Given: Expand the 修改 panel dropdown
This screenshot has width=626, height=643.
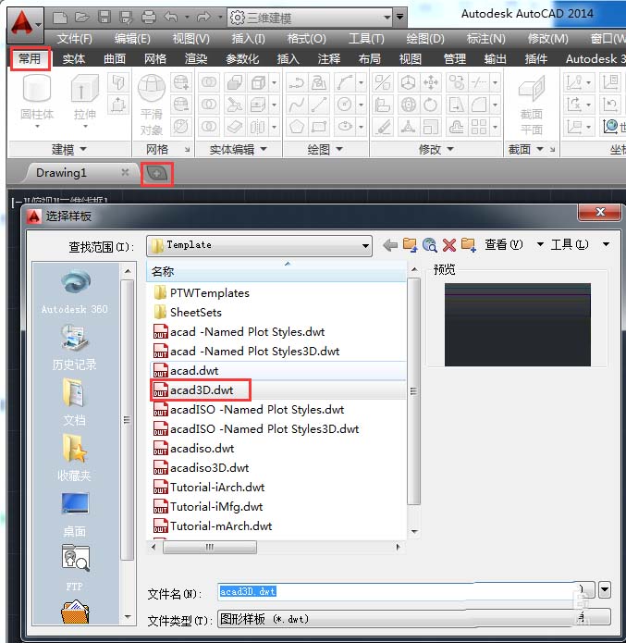Looking at the screenshot, I should 436,149.
